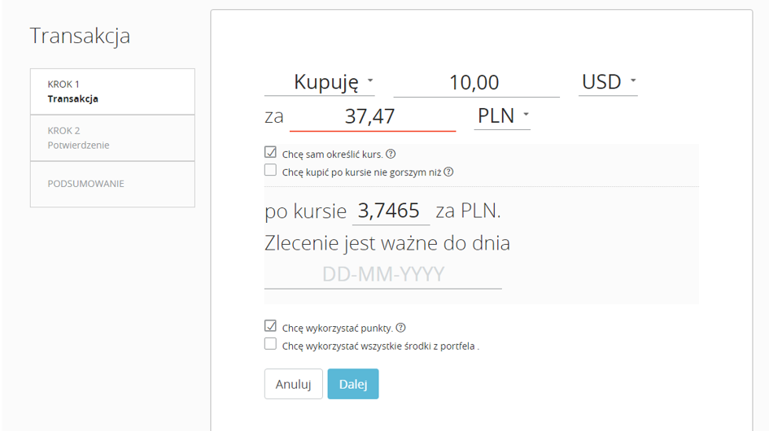
Task: Open help icon next to 'nie gorszym niż'
Action: [448, 172]
